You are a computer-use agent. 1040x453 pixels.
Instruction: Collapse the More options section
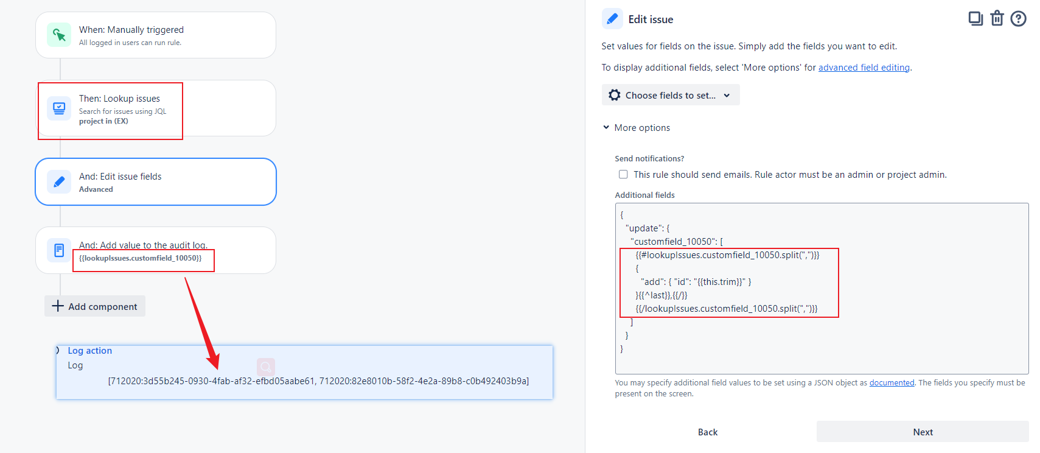637,127
